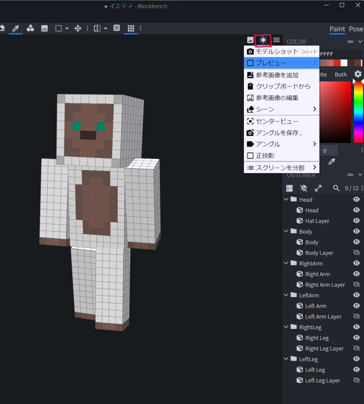This screenshot has height=404, width=364.
Task: Select the move tool in the toolbar
Action: pos(78,28)
